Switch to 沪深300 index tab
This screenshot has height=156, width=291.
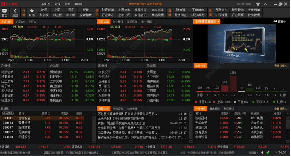click(x=20, y=22)
